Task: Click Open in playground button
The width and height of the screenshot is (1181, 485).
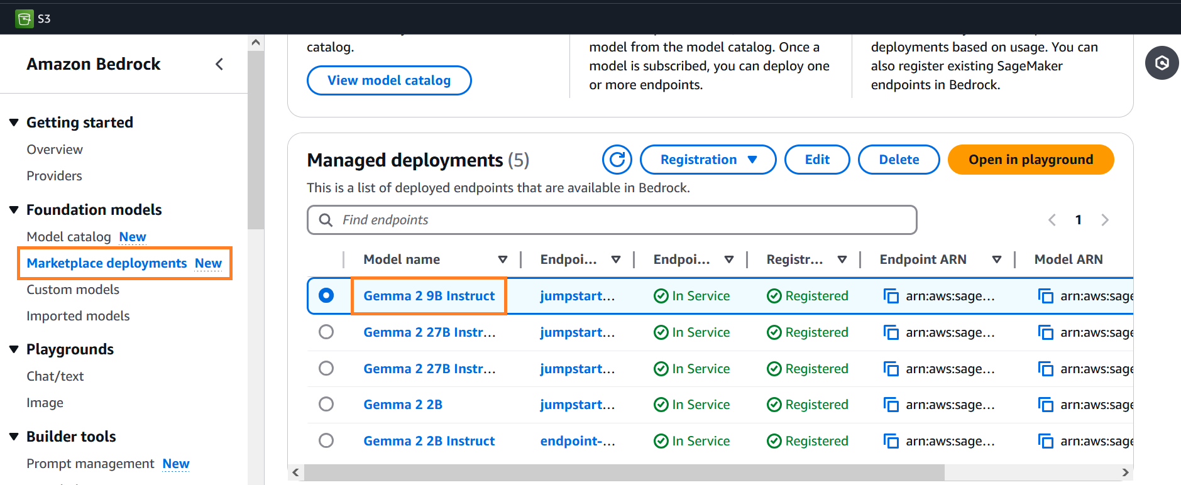Action: click(1030, 160)
